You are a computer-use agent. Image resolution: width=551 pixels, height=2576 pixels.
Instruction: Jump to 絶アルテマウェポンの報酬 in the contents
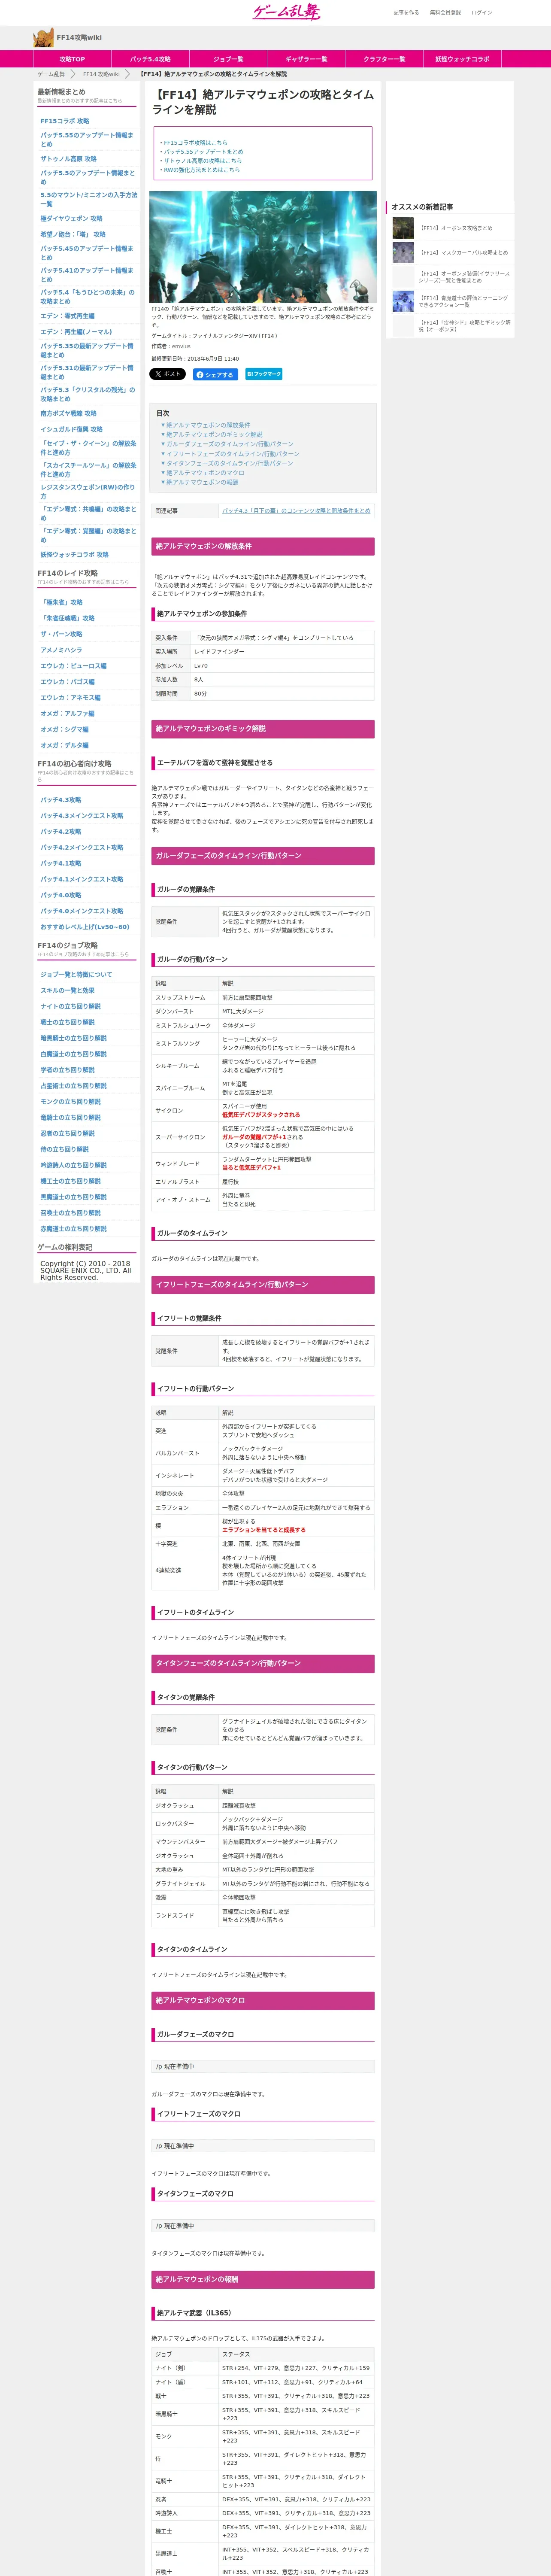point(200,482)
